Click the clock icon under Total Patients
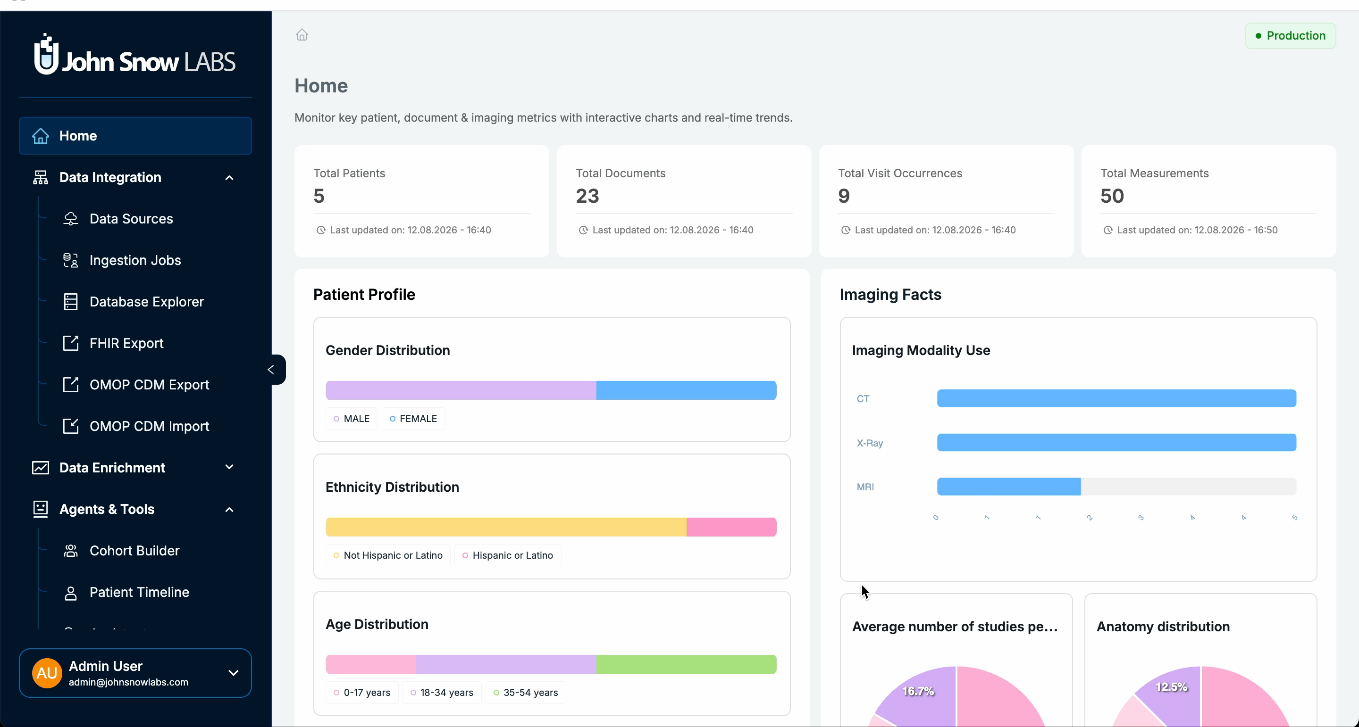 point(321,231)
